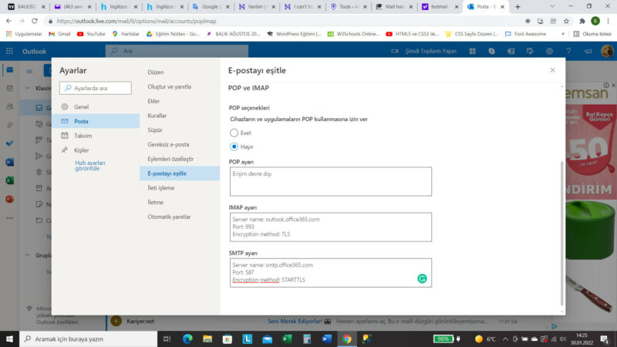Open Outlook settings gear icon
Screen dimensions: 617x347
549,51
